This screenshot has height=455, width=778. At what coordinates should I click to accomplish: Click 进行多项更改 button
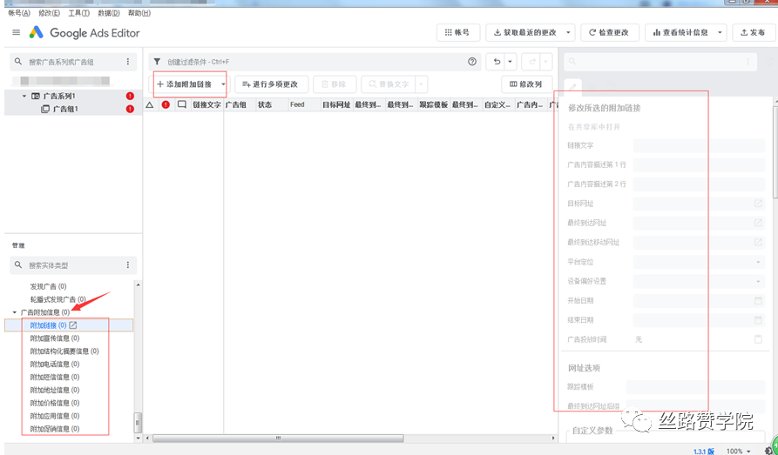[x=272, y=84]
